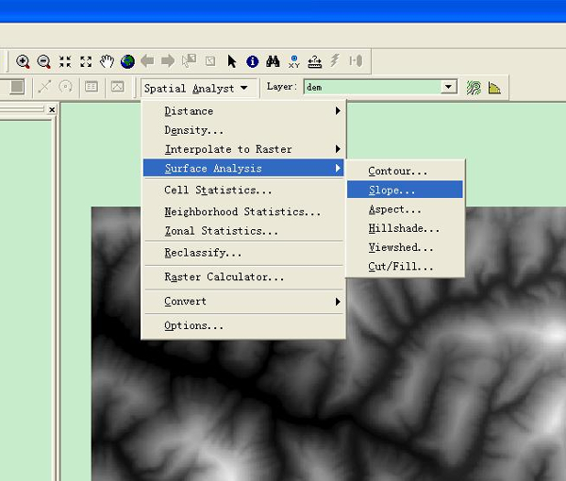
Task: Open the Layer dropdown showing dem
Action: (x=449, y=88)
